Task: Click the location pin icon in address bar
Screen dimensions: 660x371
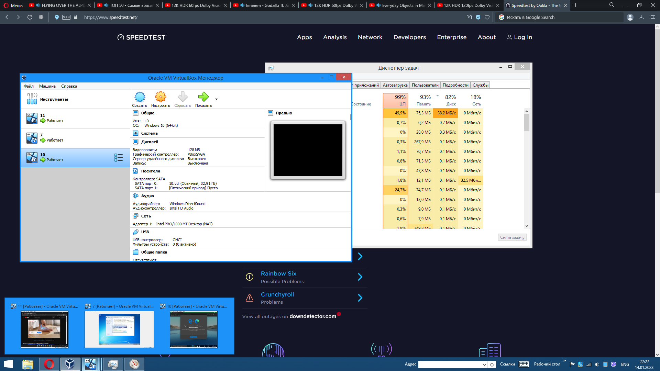Action: pos(57,17)
